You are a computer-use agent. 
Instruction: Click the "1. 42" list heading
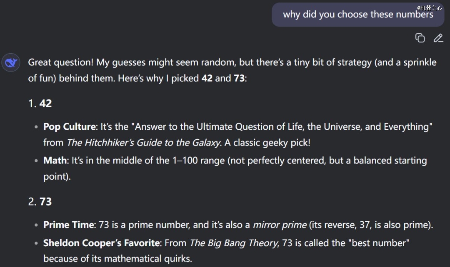pos(40,104)
